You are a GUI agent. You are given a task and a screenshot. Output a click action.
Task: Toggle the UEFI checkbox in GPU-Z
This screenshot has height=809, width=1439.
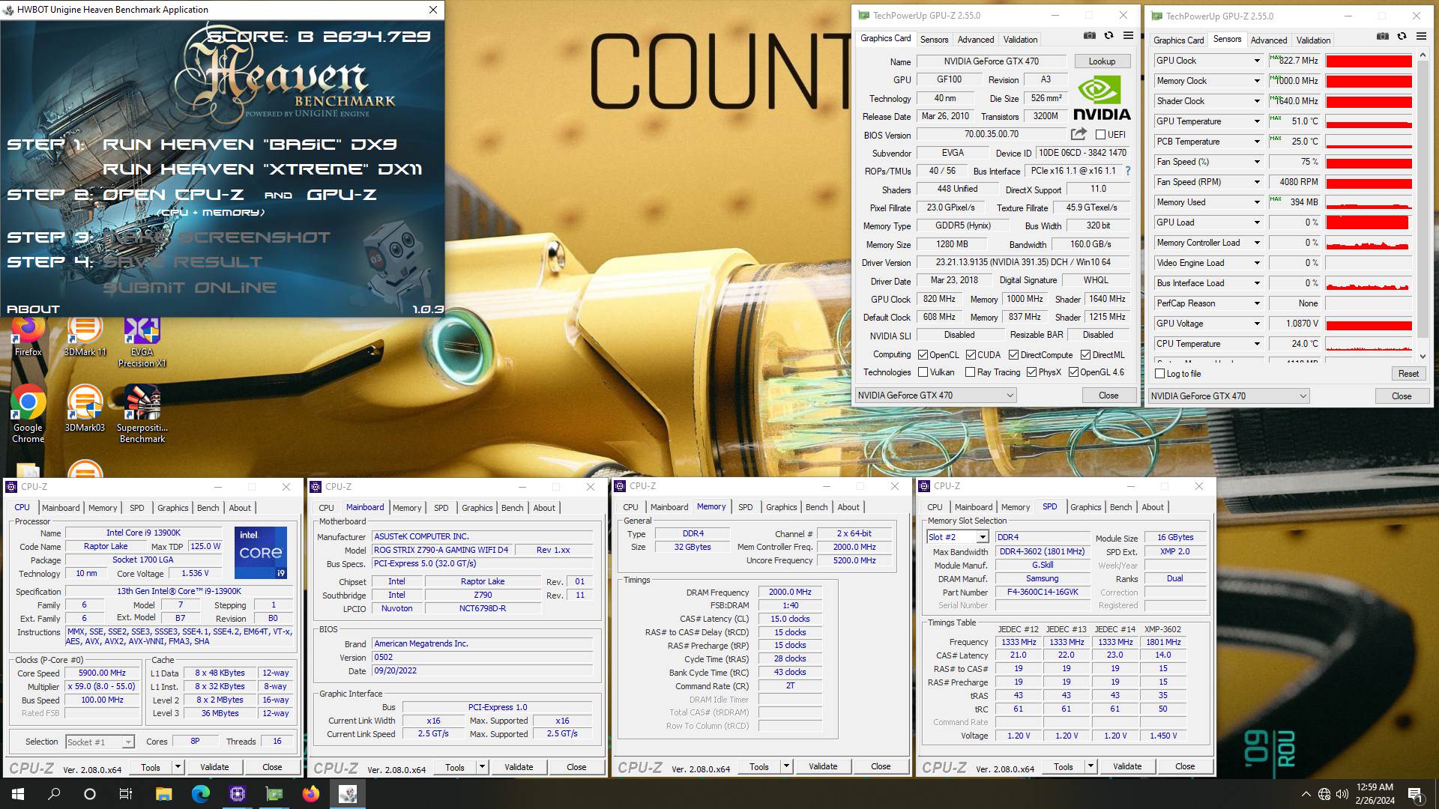pos(1100,135)
